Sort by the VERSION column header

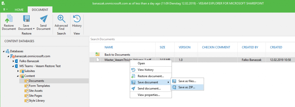click(x=185, y=47)
